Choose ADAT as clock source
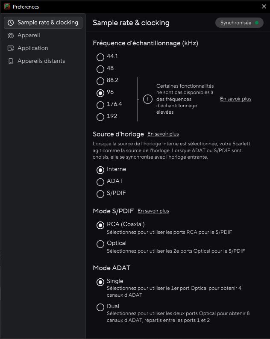Screen dimensions: 270x339 (100, 182)
